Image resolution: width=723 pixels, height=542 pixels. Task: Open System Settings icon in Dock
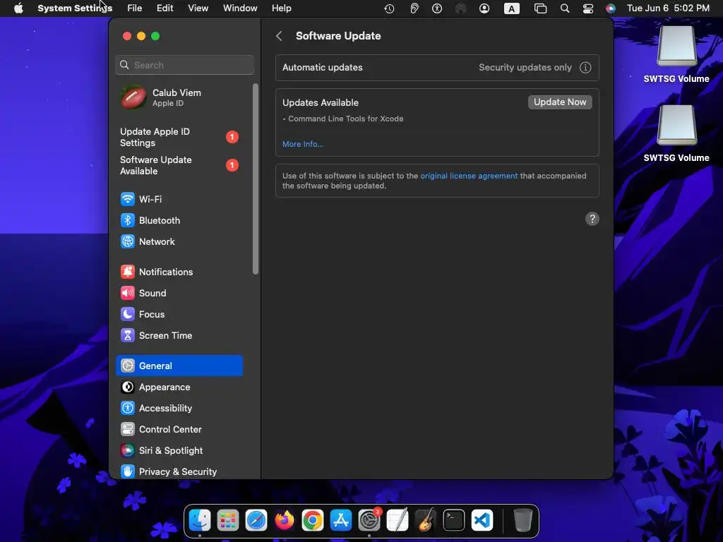(369, 520)
